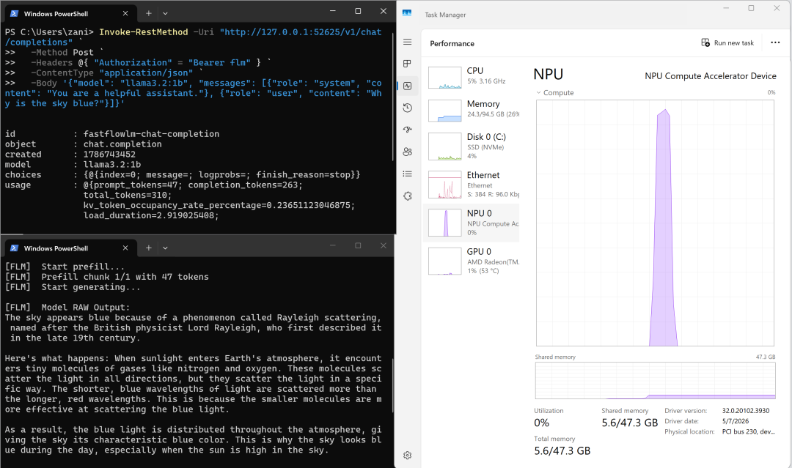This screenshot has width=792, height=468.
Task: Click the NPU compute utilization graph
Action: tap(655, 223)
